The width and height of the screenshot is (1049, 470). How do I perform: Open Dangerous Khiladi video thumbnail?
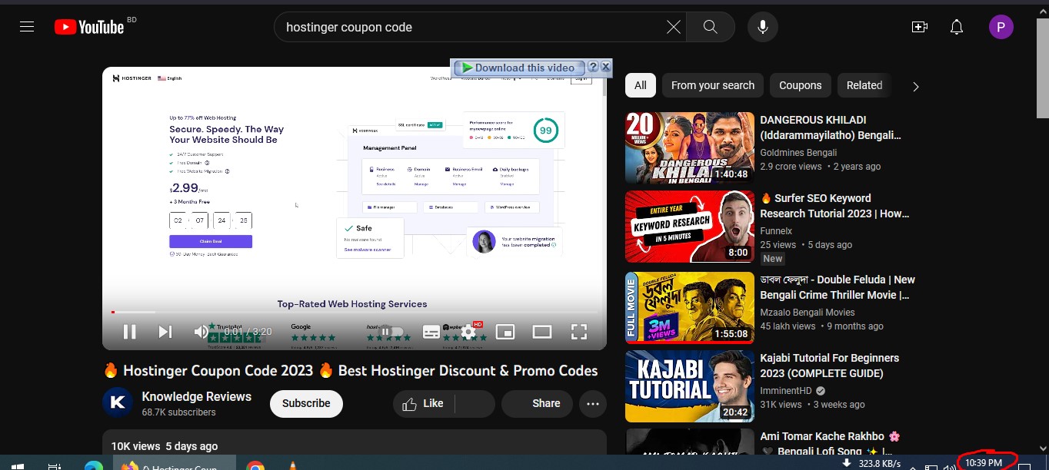[x=690, y=148]
